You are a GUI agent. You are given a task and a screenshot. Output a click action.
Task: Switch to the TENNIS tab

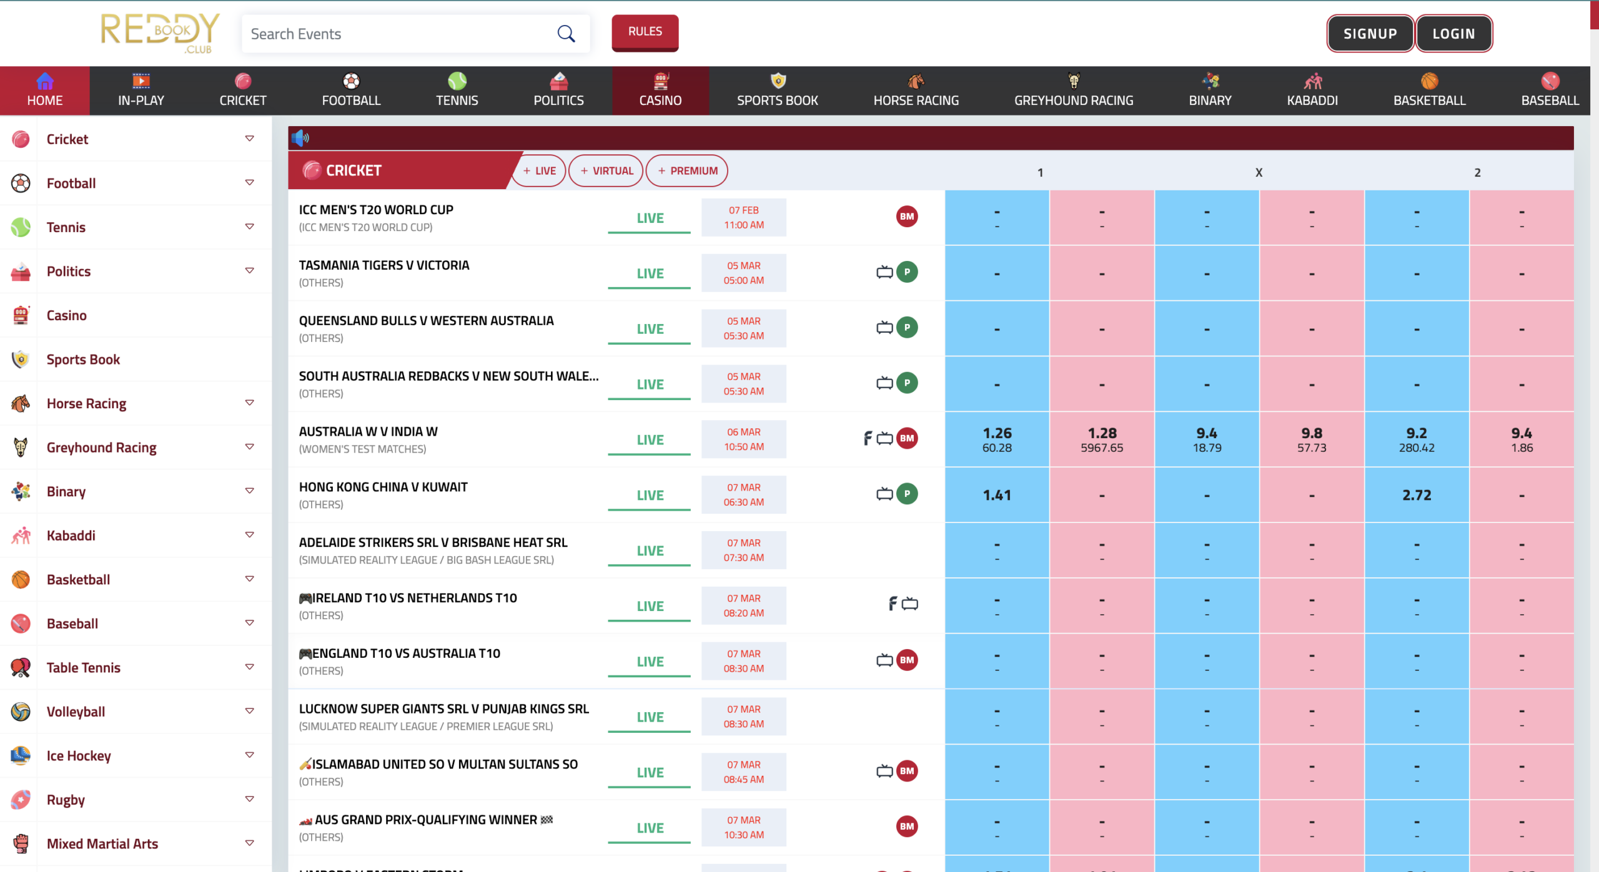click(457, 91)
